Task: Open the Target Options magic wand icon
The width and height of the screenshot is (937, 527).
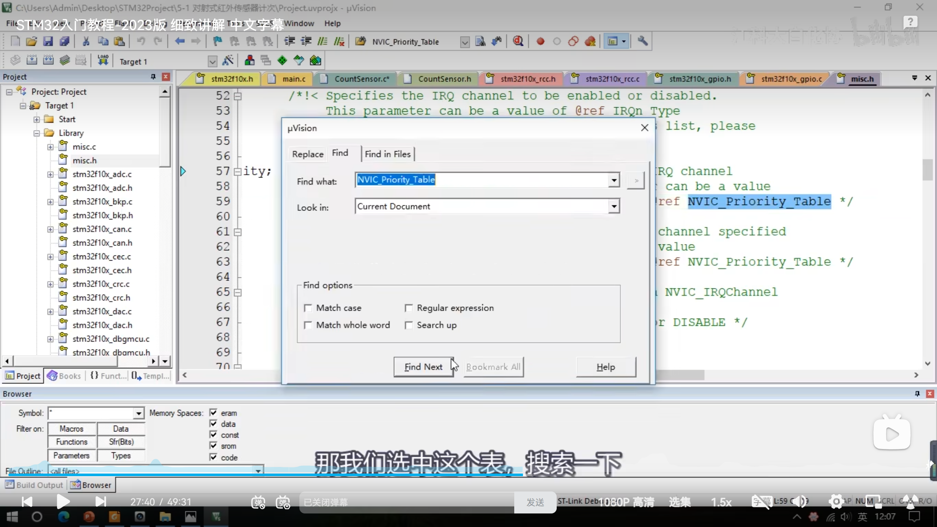Action: 228,61
